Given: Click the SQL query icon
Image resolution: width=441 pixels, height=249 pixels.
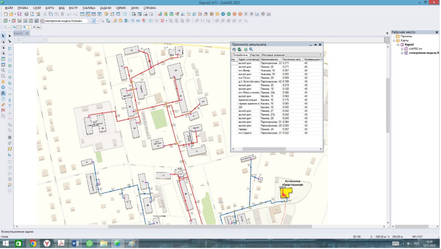Looking at the screenshot, I should pyautogui.click(x=138, y=21).
